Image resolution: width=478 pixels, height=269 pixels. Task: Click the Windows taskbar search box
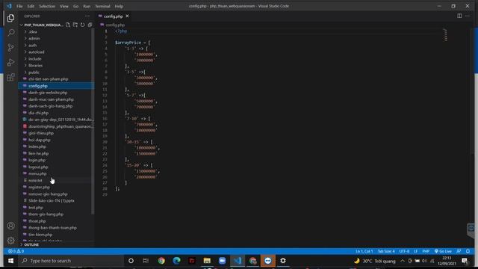click(x=71, y=261)
